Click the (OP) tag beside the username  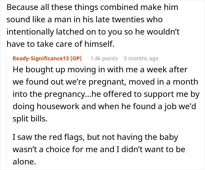coord(76,59)
